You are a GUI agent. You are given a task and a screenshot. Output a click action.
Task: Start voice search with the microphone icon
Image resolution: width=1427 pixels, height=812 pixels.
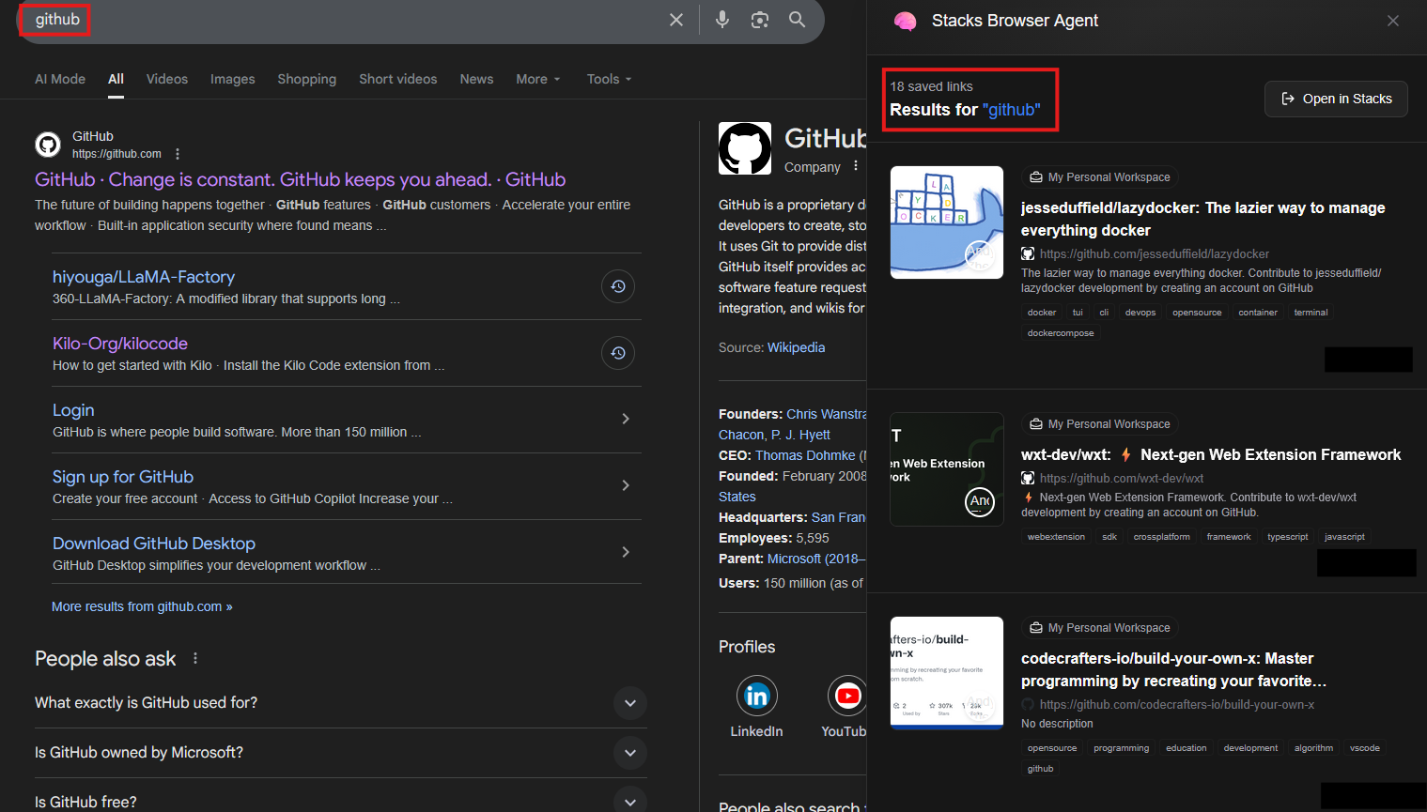click(x=721, y=20)
